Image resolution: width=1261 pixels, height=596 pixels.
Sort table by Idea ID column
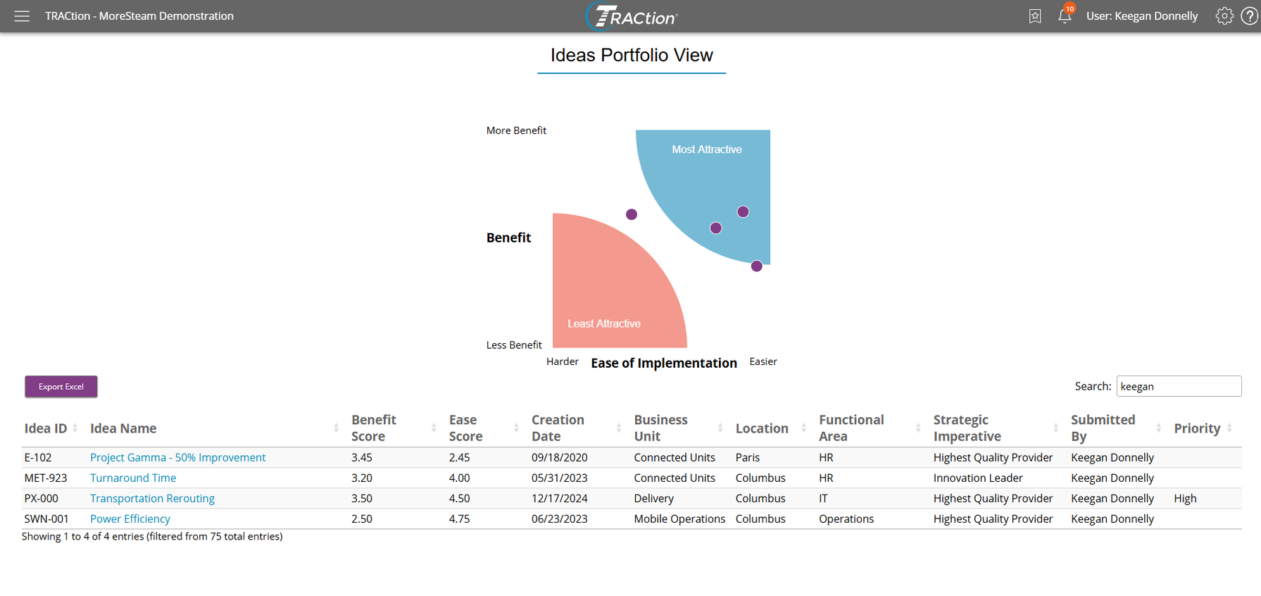point(46,428)
